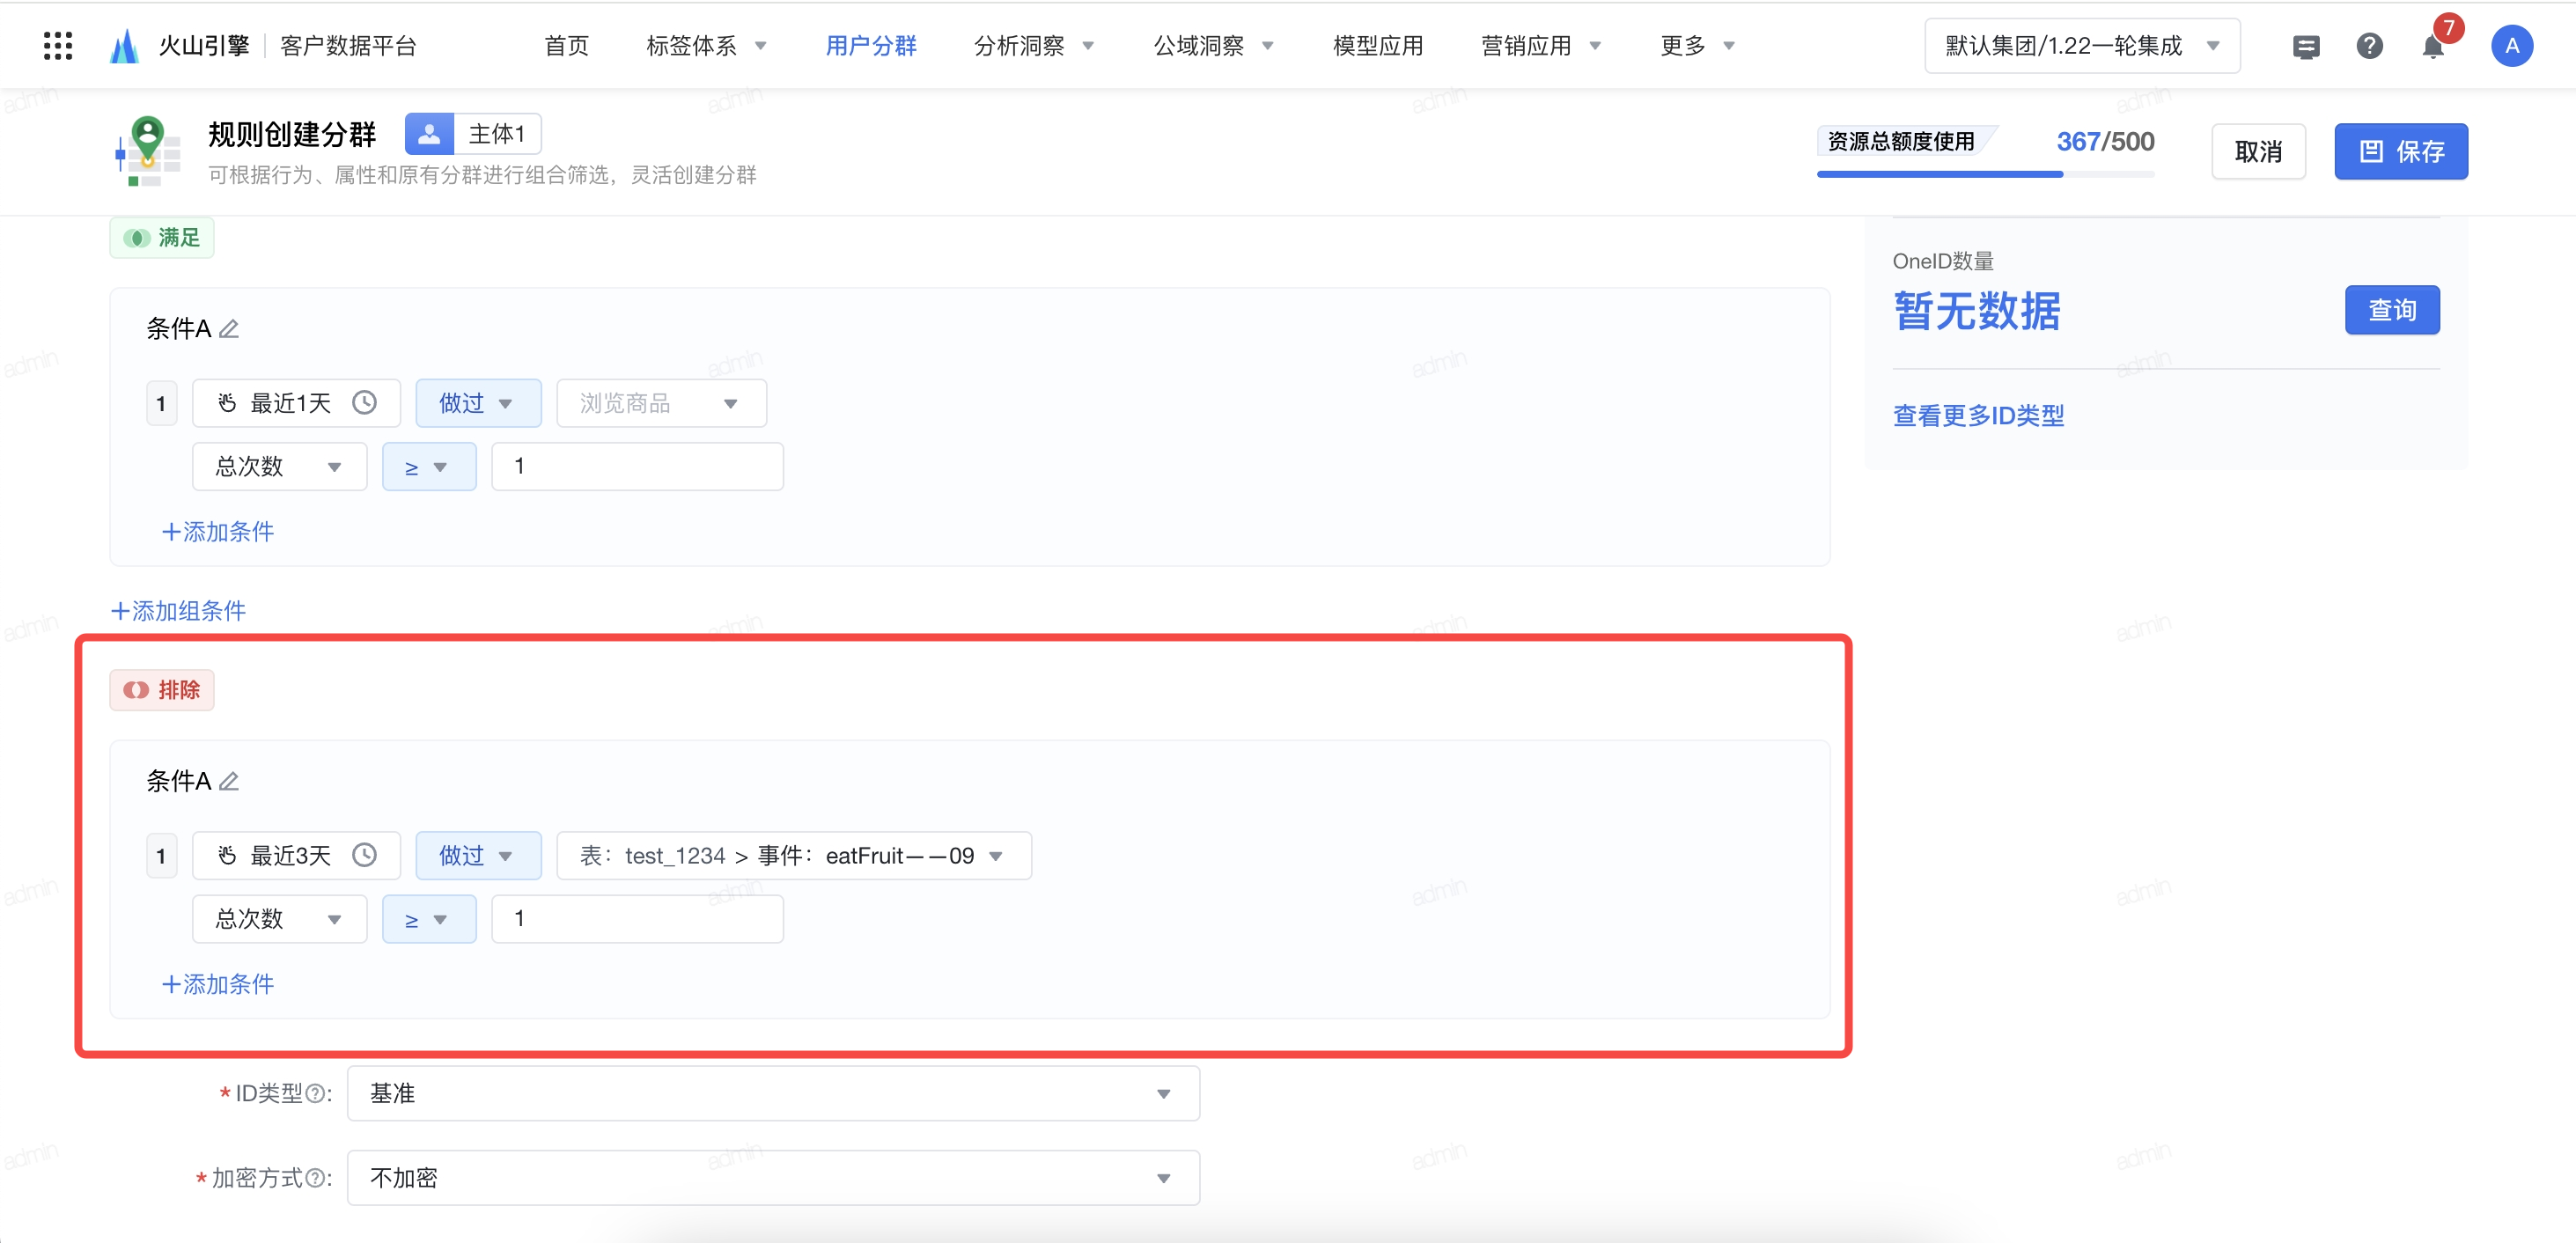Open the 加密方式 不加密 dropdown
This screenshot has width=2576, height=1243.
(x=773, y=1177)
